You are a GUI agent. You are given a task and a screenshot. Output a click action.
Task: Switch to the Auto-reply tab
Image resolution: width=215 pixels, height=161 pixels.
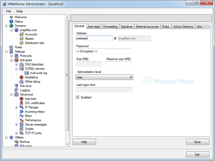94,27
